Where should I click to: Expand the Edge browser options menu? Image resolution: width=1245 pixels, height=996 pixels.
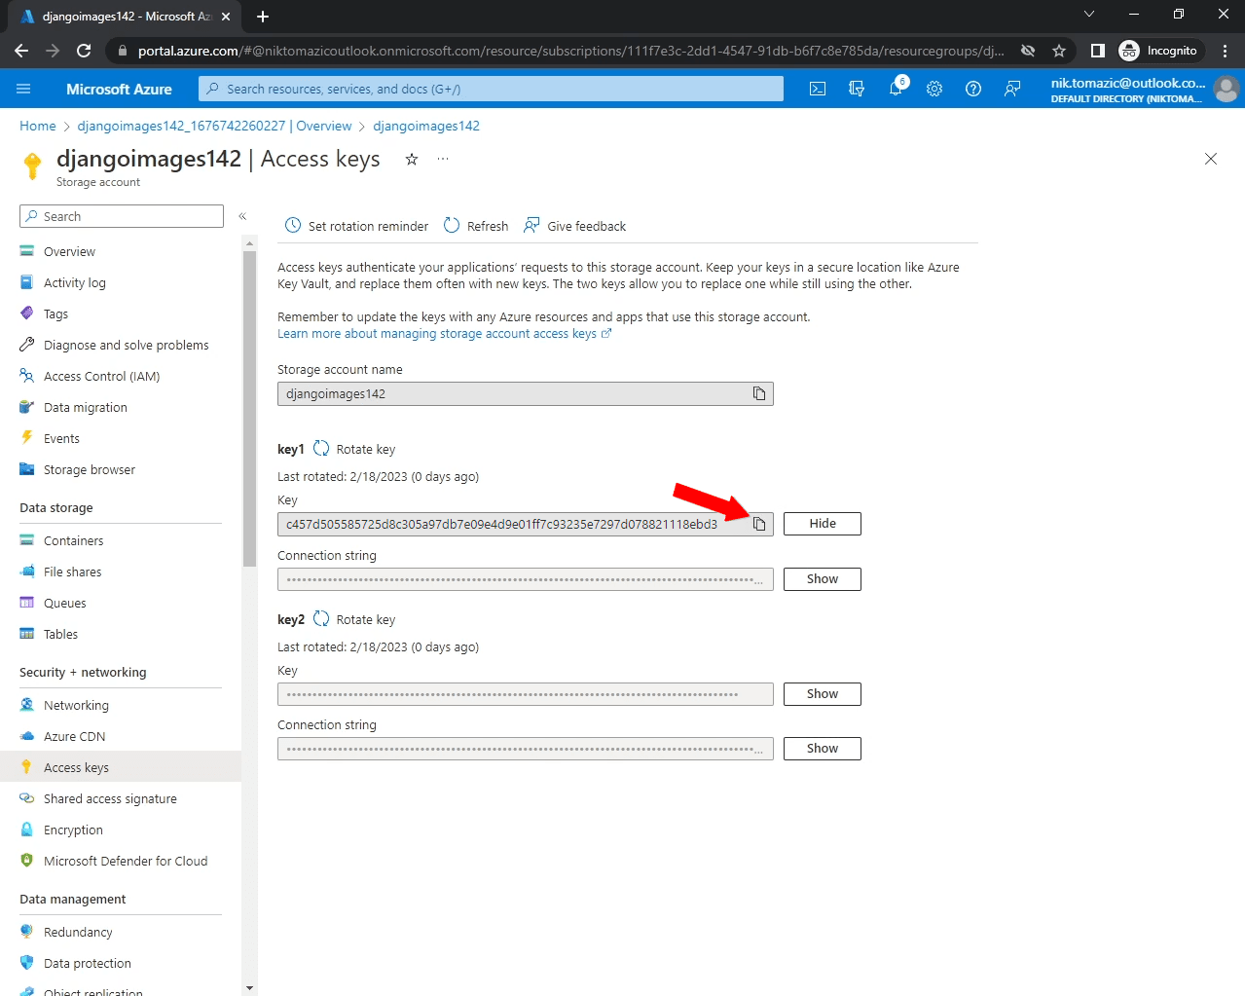[x=1225, y=50]
